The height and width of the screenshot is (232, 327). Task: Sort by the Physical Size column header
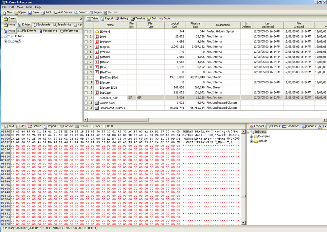195,25
